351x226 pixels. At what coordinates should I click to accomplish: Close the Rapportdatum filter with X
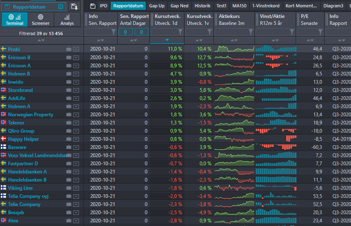(61, 7)
